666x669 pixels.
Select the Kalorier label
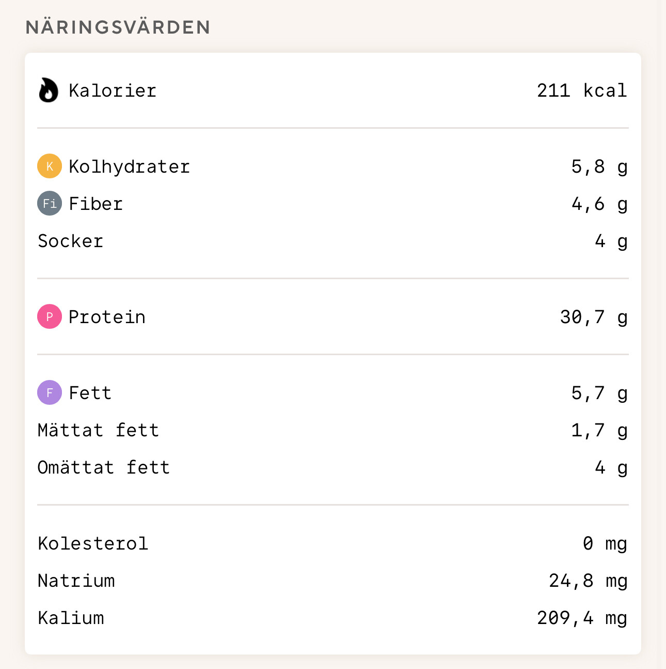click(x=113, y=90)
